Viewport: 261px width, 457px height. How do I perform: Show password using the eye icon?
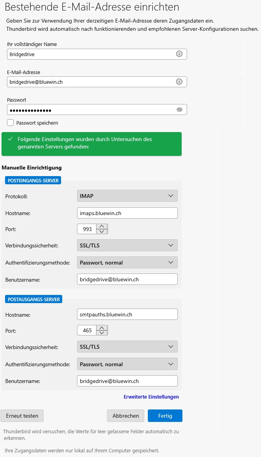(x=179, y=110)
